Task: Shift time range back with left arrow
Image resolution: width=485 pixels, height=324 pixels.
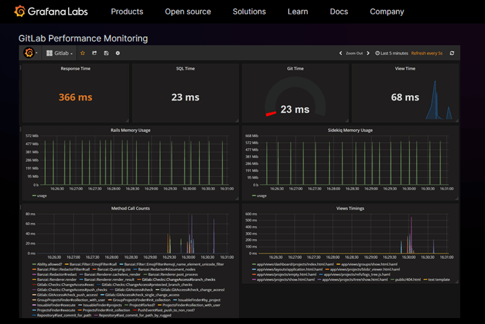Action: (341, 53)
